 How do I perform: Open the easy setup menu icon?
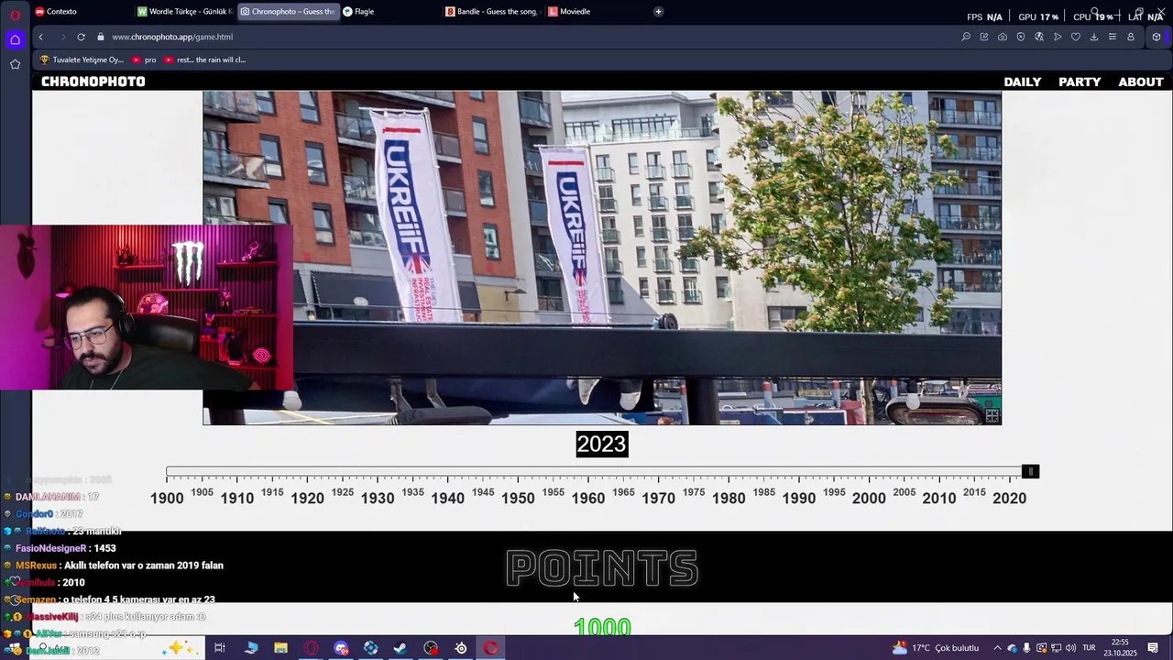click(x=1113, y=37)
